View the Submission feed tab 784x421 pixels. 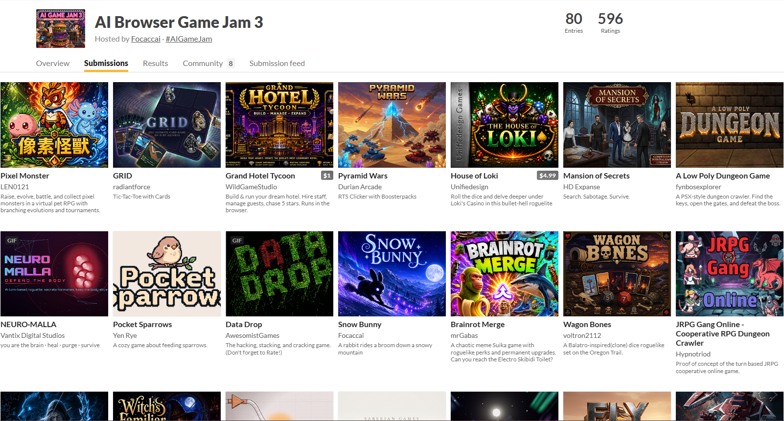[277, 64]
